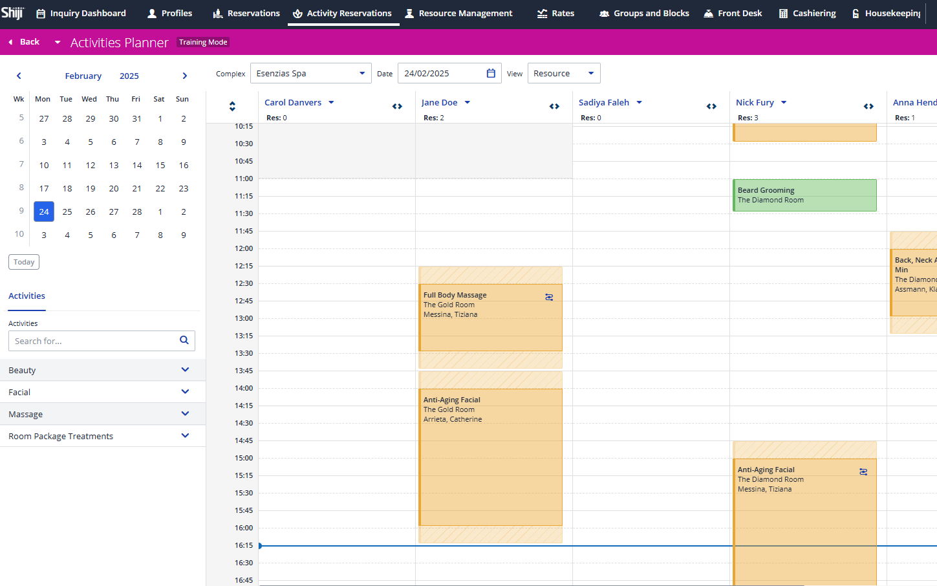
Task: Select the Activities tab in sidebar
Action: click(x=27, y=296)
